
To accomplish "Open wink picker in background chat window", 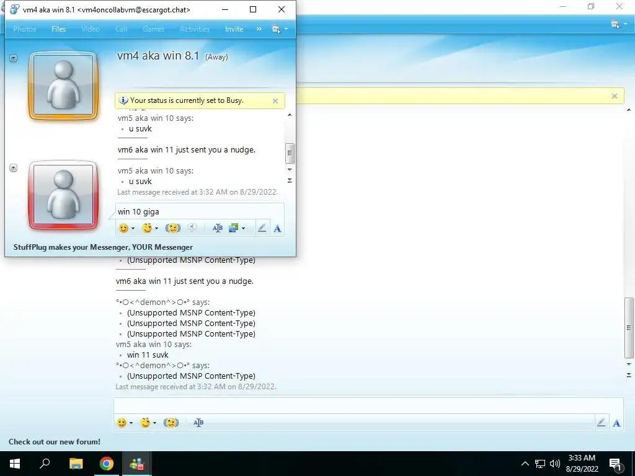I will coord(144,423).
